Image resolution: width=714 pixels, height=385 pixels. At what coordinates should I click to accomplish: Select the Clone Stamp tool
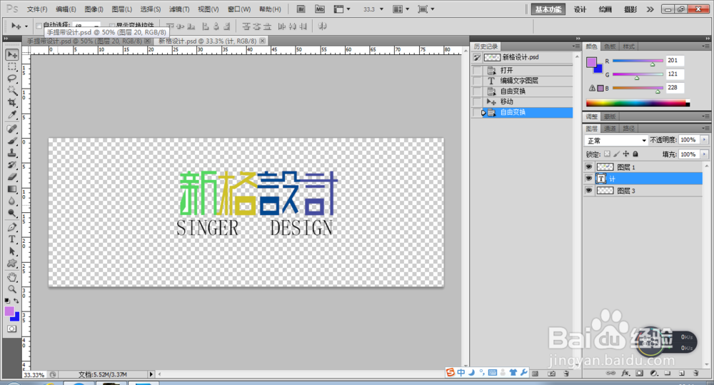pyautogui.click(x=12, y=153)
